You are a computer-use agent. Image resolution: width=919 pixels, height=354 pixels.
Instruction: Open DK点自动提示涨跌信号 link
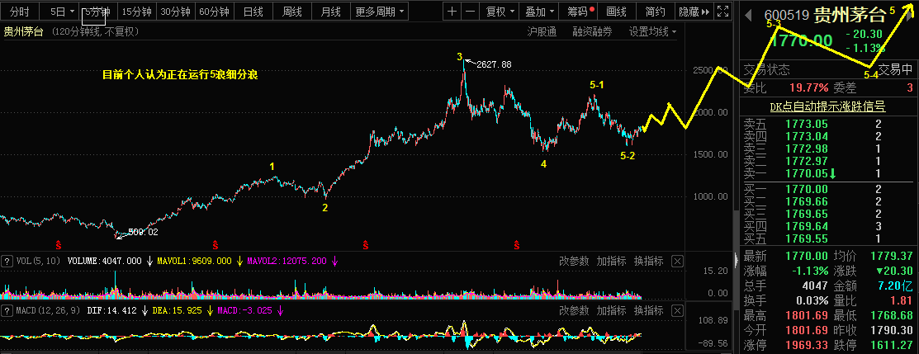click(x=827, y=106)
